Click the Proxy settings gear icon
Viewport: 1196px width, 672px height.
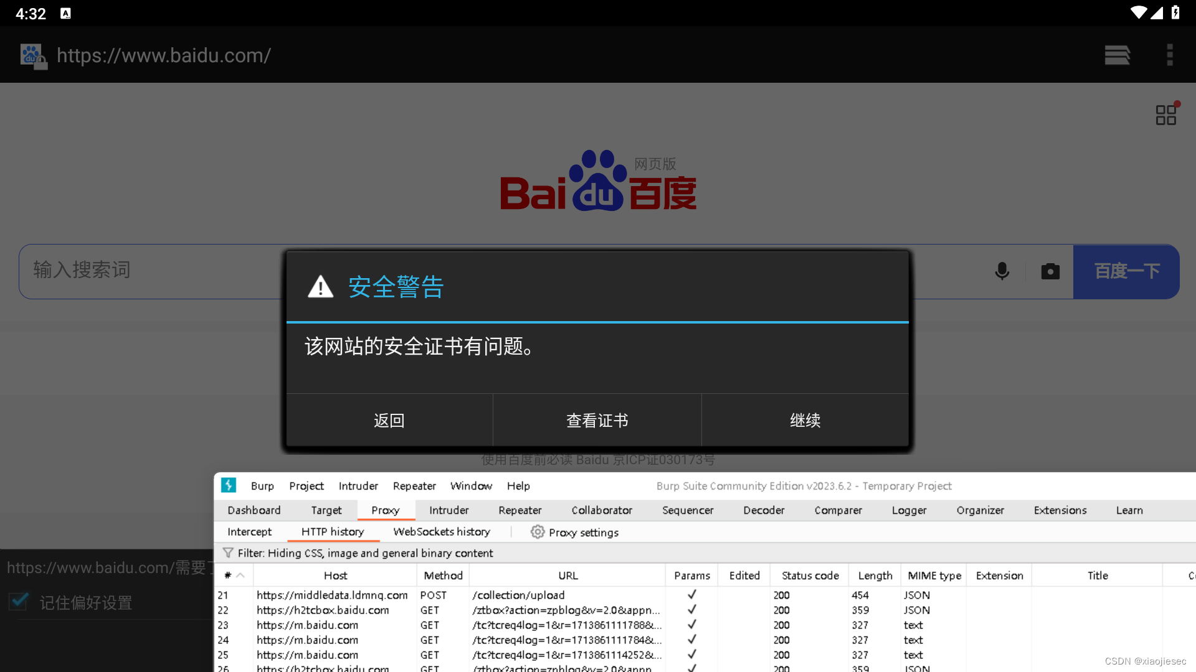click(538, 532)
